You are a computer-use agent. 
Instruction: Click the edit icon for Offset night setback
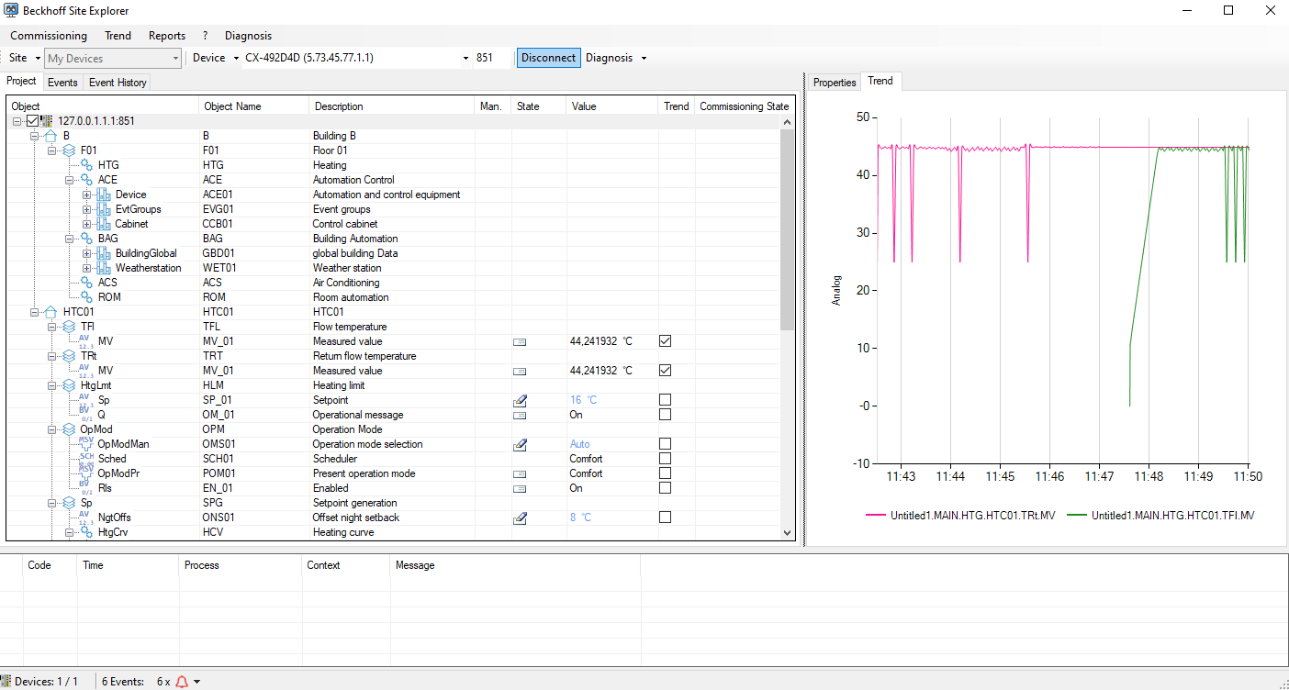(520, 517)
